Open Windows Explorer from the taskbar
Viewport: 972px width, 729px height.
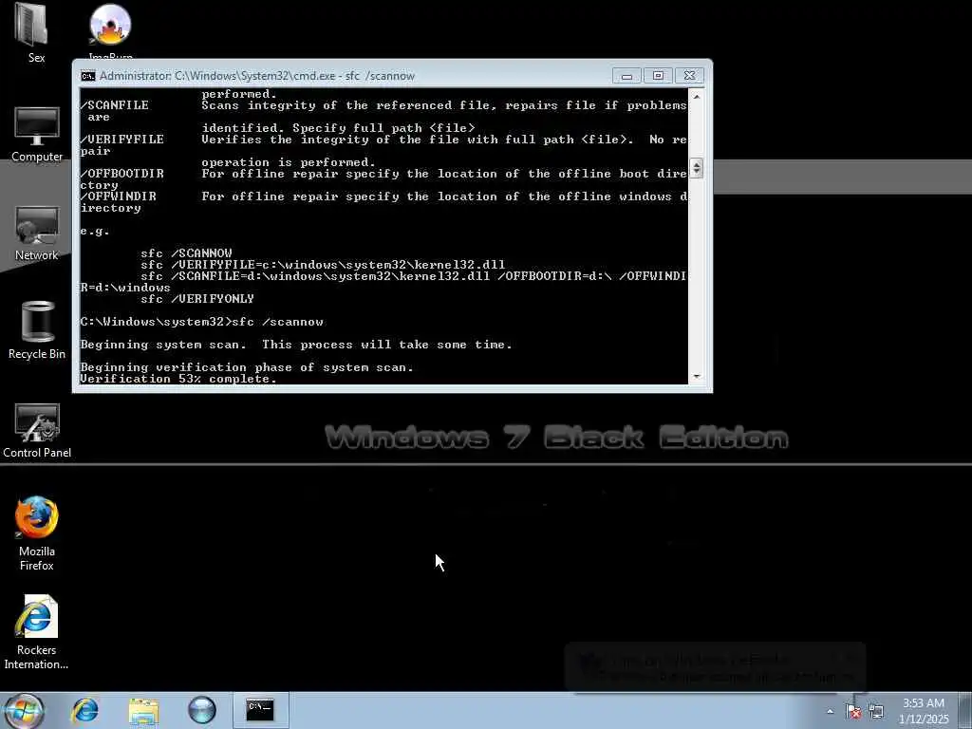(x=144, y=710)
